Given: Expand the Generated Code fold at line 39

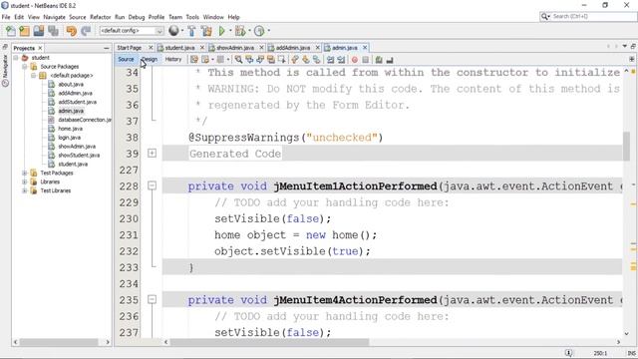Looking at the screenshot, I should coord(152,153).
